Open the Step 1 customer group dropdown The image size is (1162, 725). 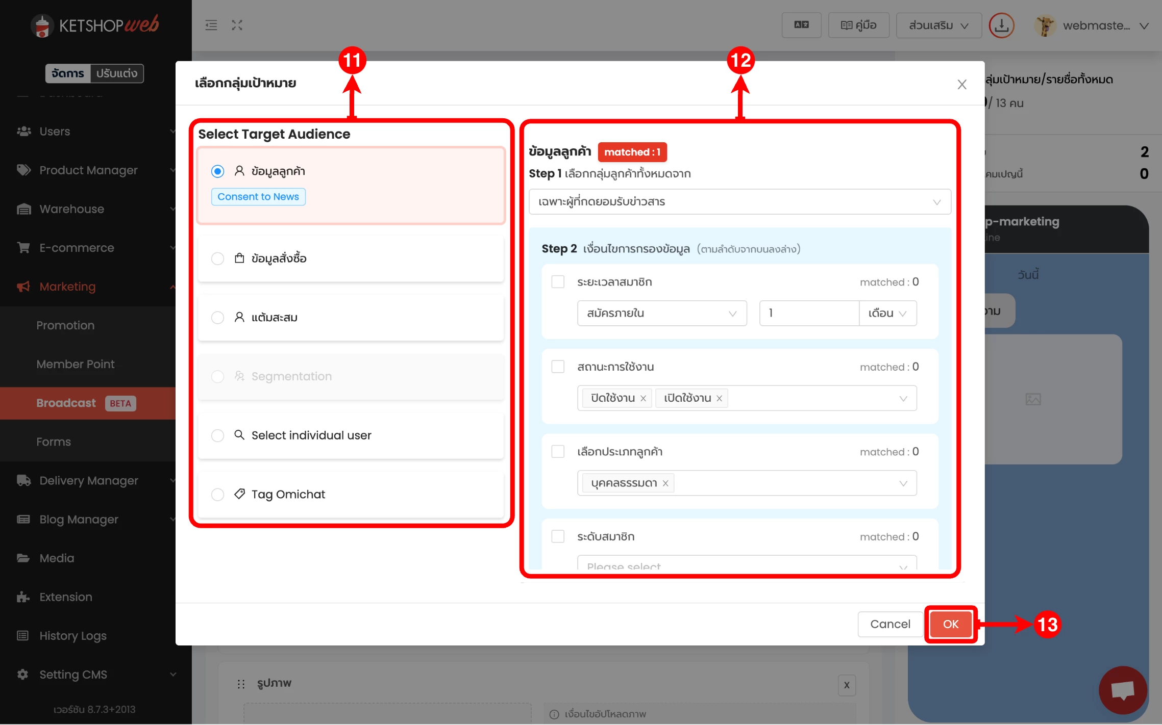click(x=739, y=202)
